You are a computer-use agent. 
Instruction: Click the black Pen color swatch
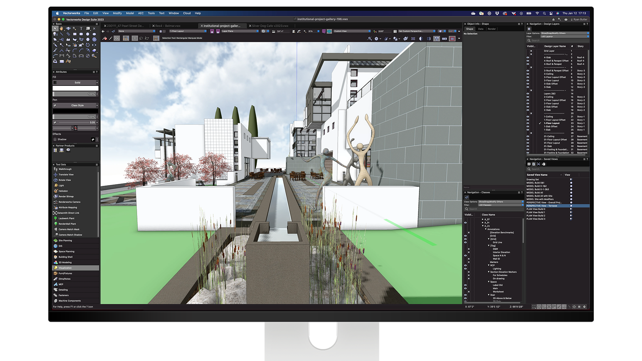[76, 111]
